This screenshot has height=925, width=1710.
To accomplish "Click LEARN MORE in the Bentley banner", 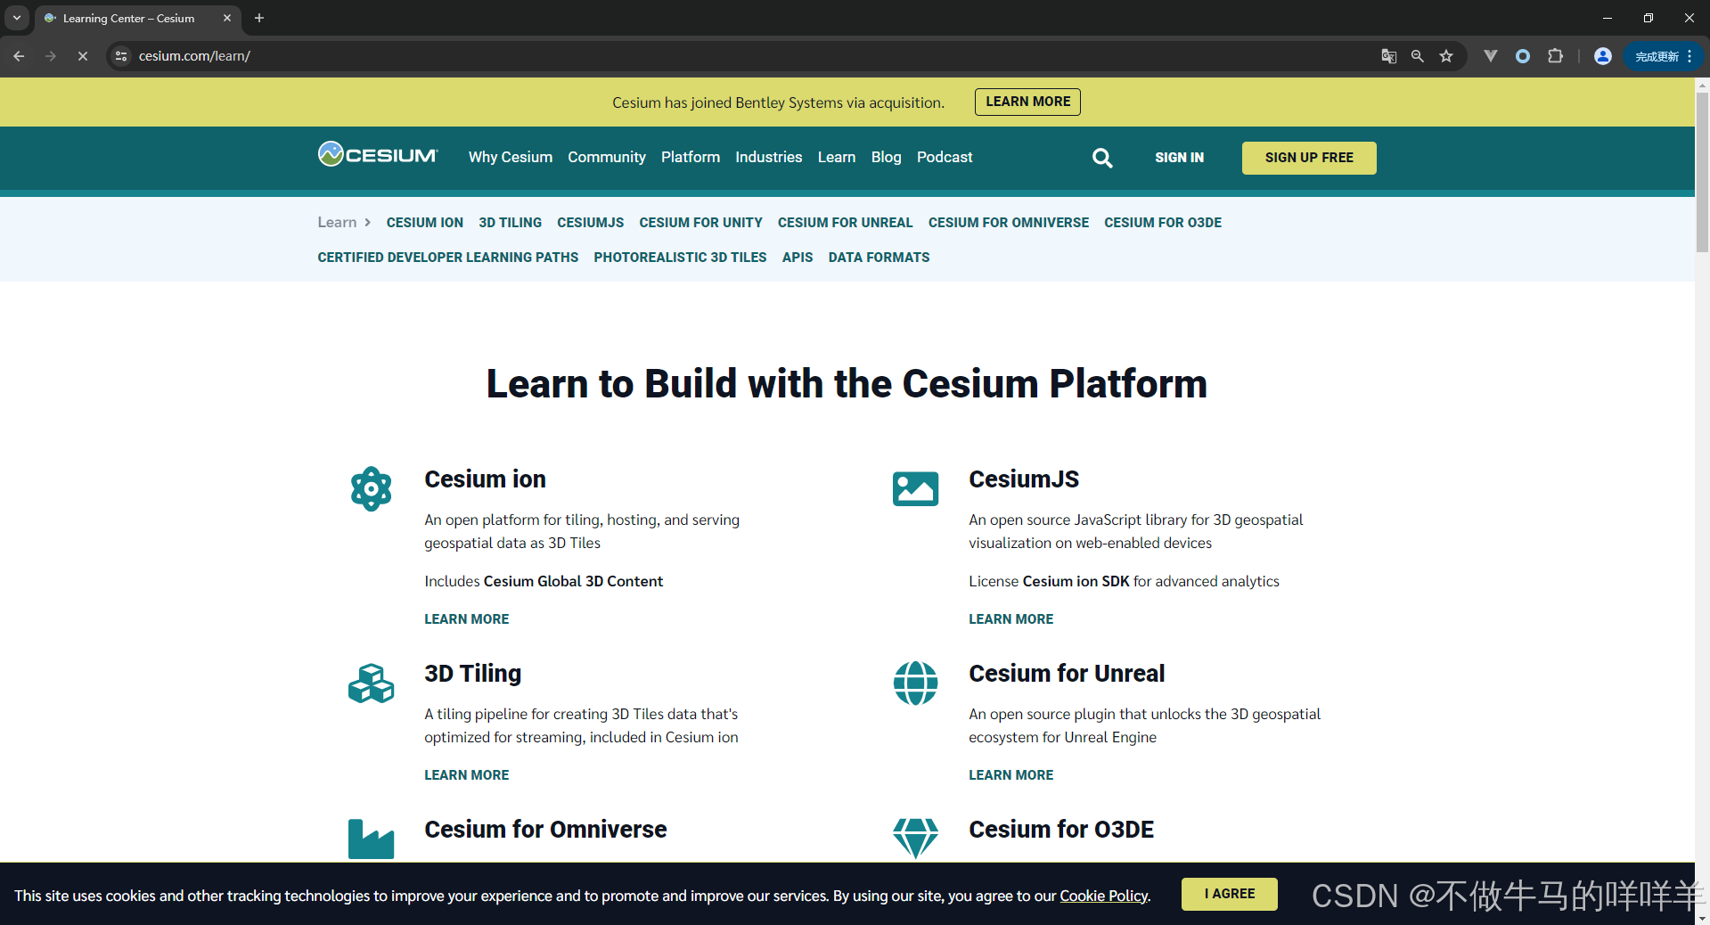I will pyautogui.click(x=1027, y=102).
